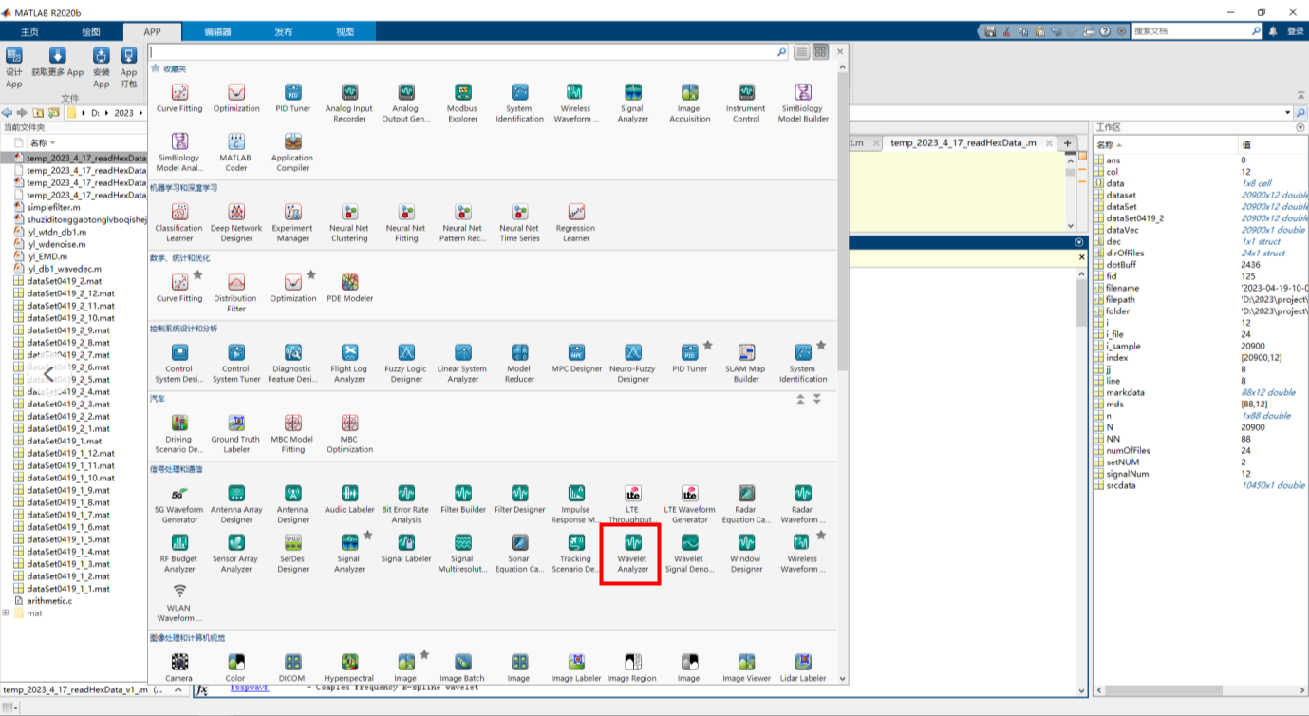Launch the Application Compiler app
This screenshot has height=716, width=1309.
(x=293, y=152)
